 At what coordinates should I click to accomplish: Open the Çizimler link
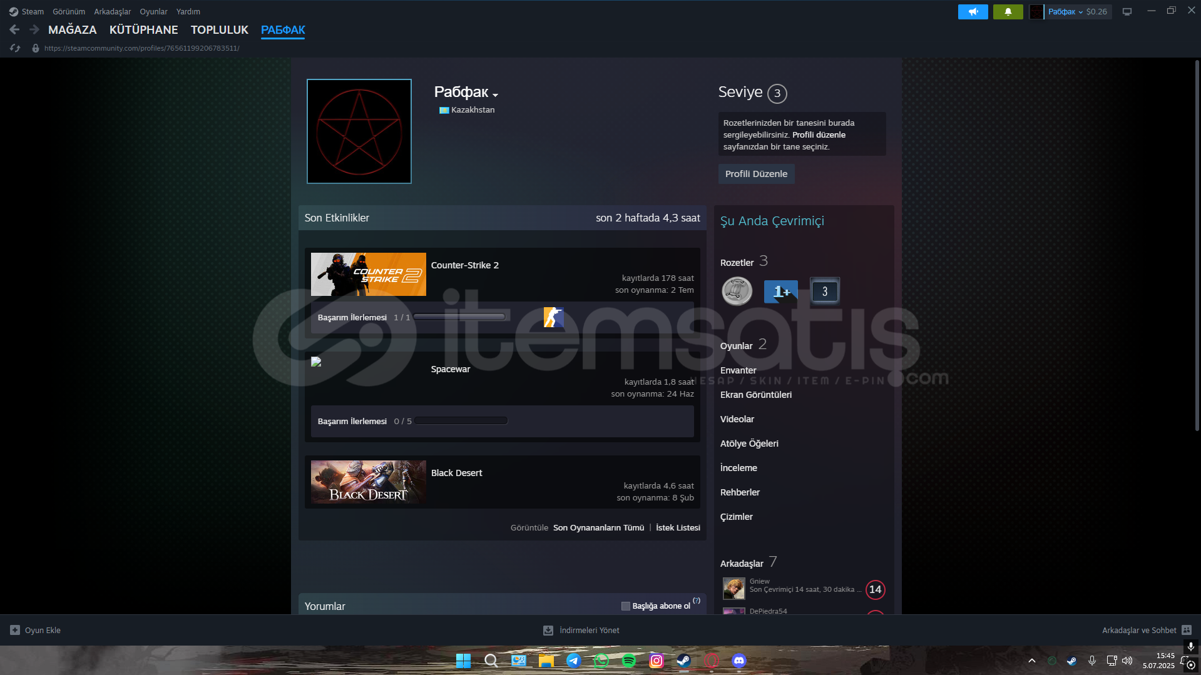click(736, 517)
